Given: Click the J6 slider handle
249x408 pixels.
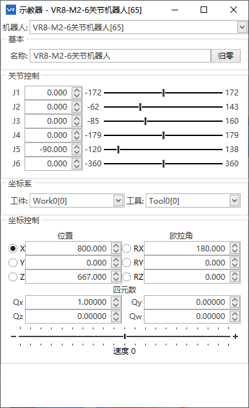Looking at the screenshot, I should [x=163, y=164].
